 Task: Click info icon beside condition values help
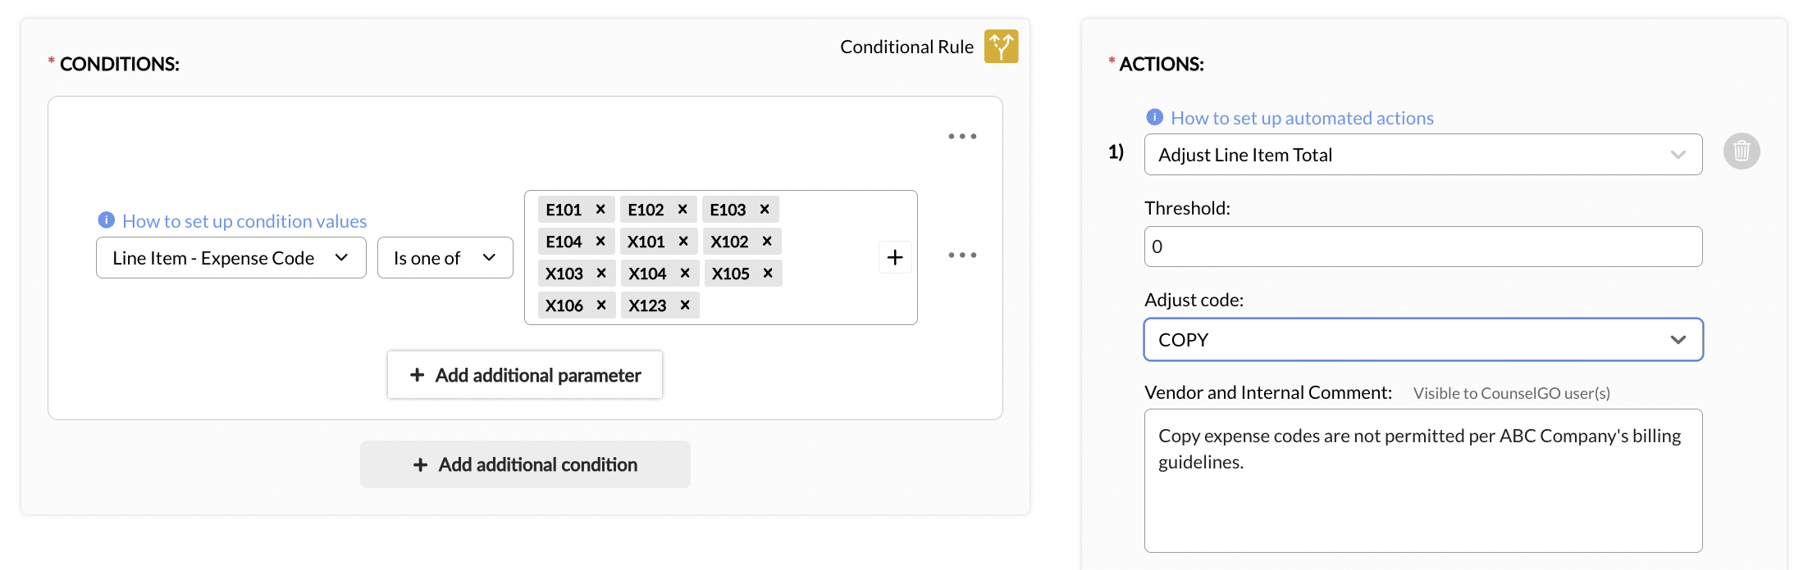click(x=106, y=220)
